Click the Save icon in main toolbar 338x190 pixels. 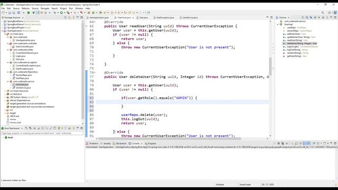coord(10,13)
